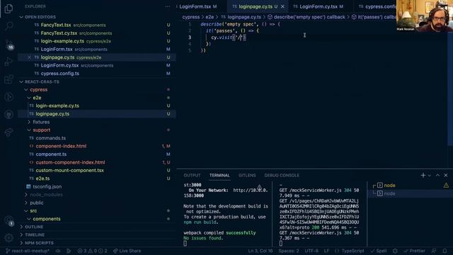
Task: Open notifications bell in status bar
Action: point(445,251)
